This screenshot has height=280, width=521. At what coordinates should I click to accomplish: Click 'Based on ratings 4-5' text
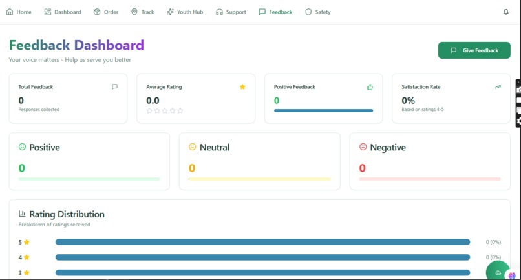pos(423,109)
